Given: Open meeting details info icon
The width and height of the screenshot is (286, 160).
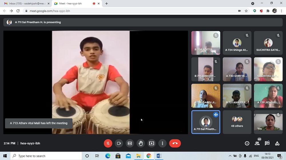Looking at the screenshot, I should point(247,143).
